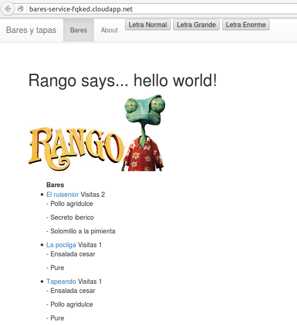Open the About navigation tab
This screenshot has height=325, width=297.
[x=109, y=30]
